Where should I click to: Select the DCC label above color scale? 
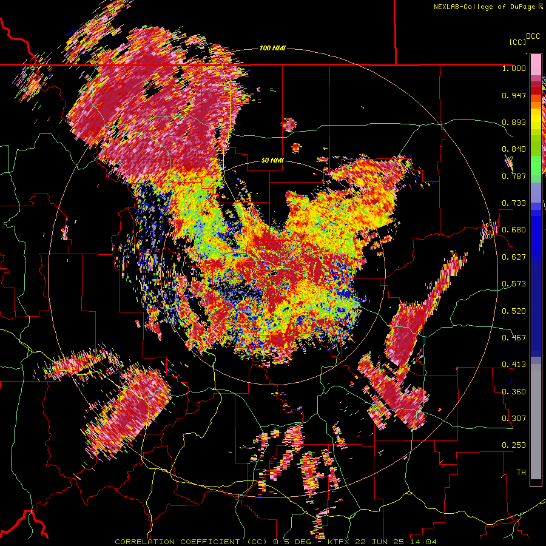[x=533, y=36]
